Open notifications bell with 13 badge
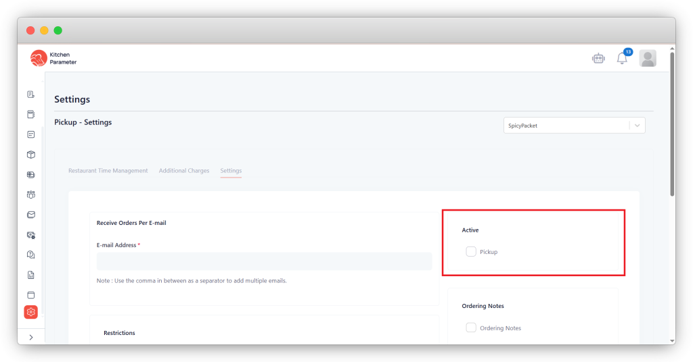Image resolution: width=693 pixels, height=362 pixels. [622, 59]
